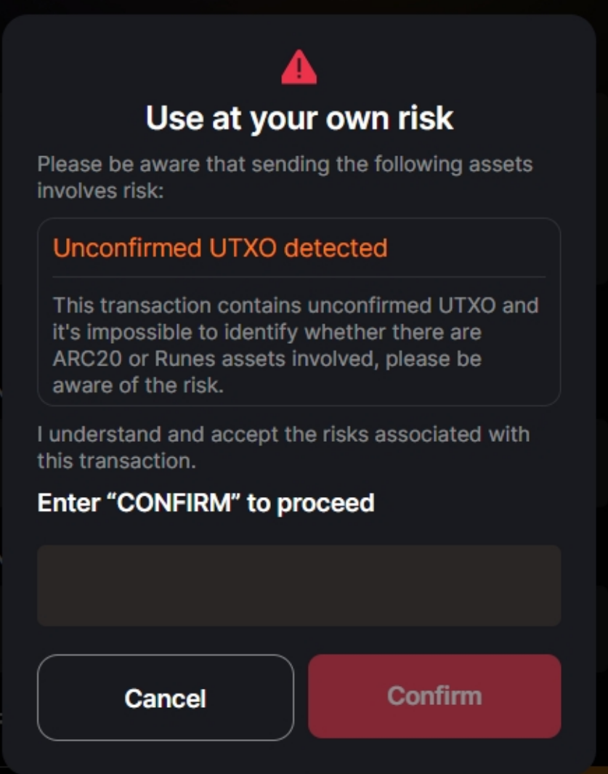The image size is (608, 774).
Task: Click the unconfirmed UTXO risk description paragraph
Action: pos(296,344)
